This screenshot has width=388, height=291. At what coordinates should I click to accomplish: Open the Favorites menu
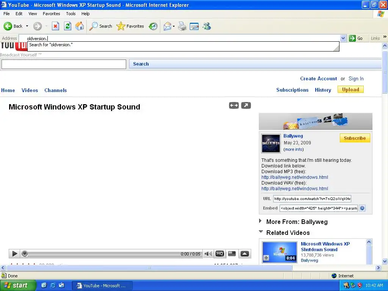click(51, 14)
